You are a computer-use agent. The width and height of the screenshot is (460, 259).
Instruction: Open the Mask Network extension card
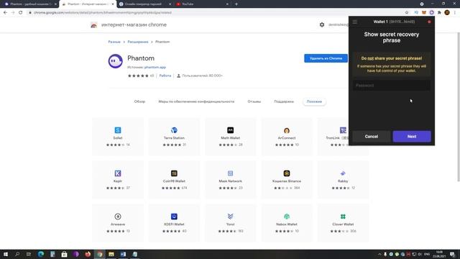[230, 180]
